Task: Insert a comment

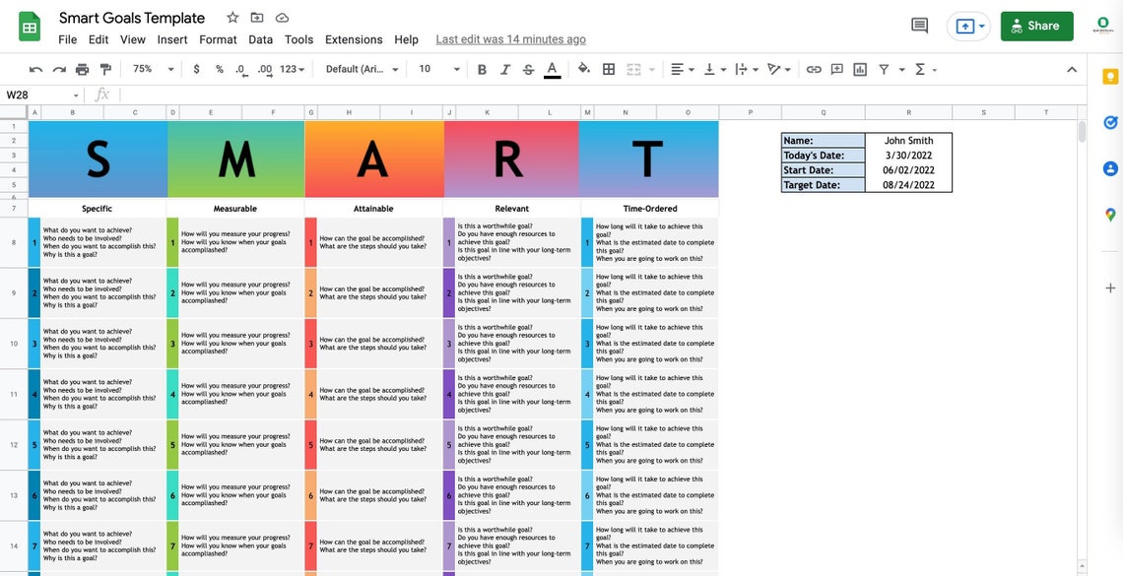Action: (x=836, y=69)
